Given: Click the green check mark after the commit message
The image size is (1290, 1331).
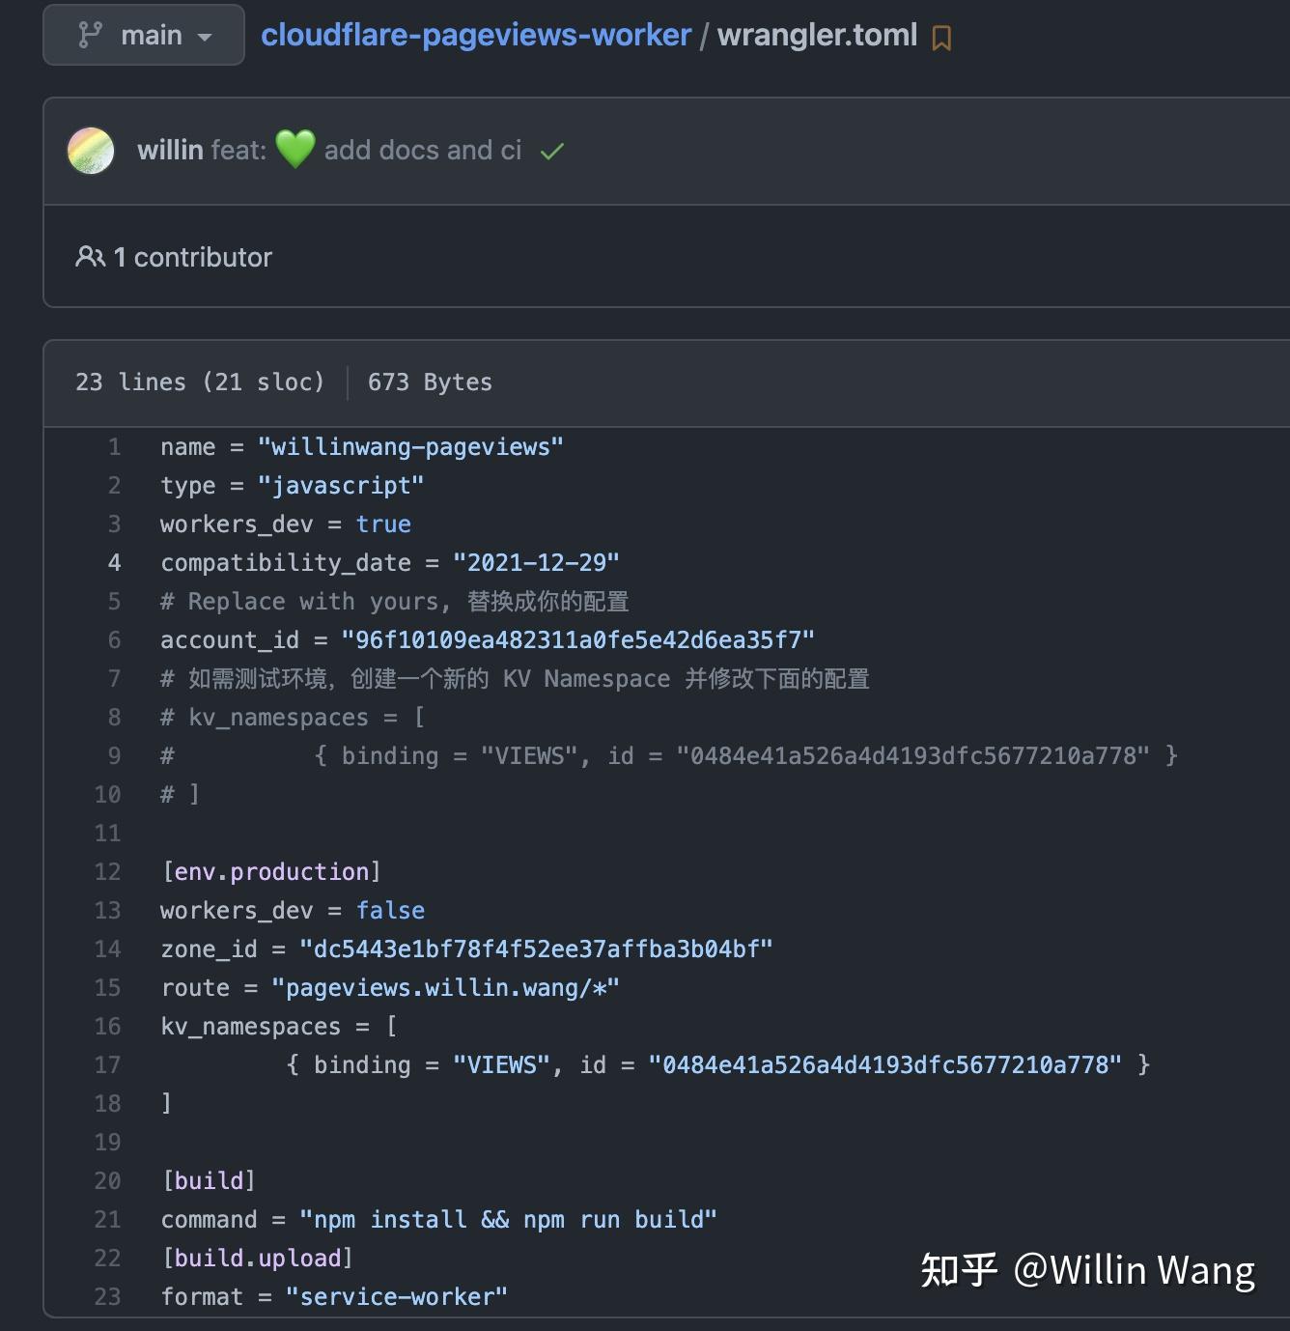Looking at the screenshot, I should [x=550, y=151].
